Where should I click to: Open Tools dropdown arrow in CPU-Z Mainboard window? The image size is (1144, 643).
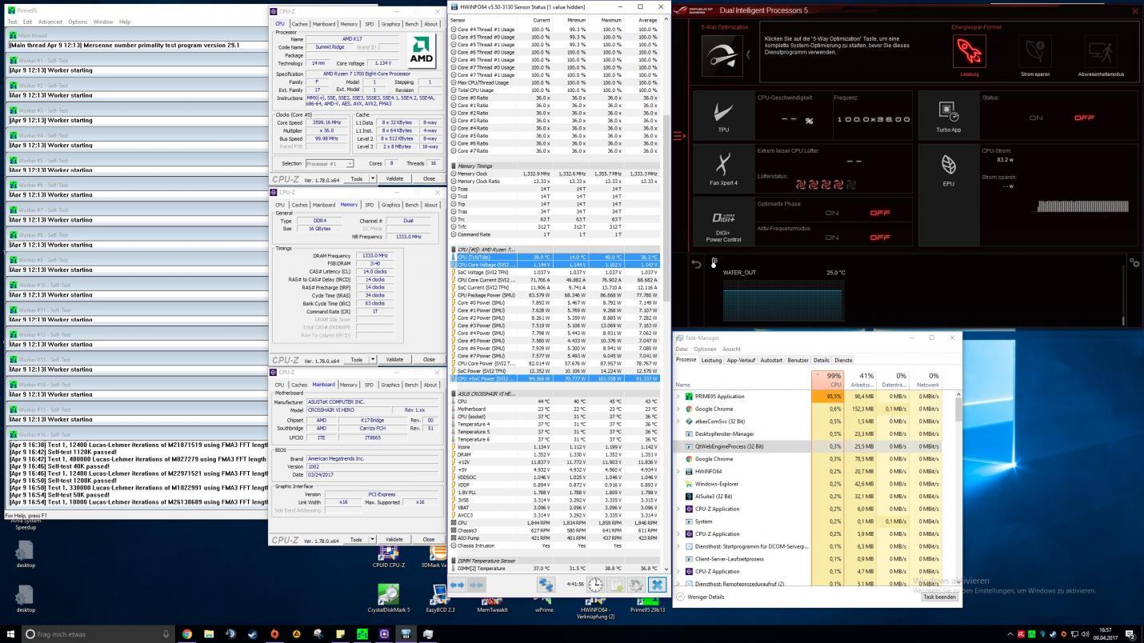[x=372, y=539]
